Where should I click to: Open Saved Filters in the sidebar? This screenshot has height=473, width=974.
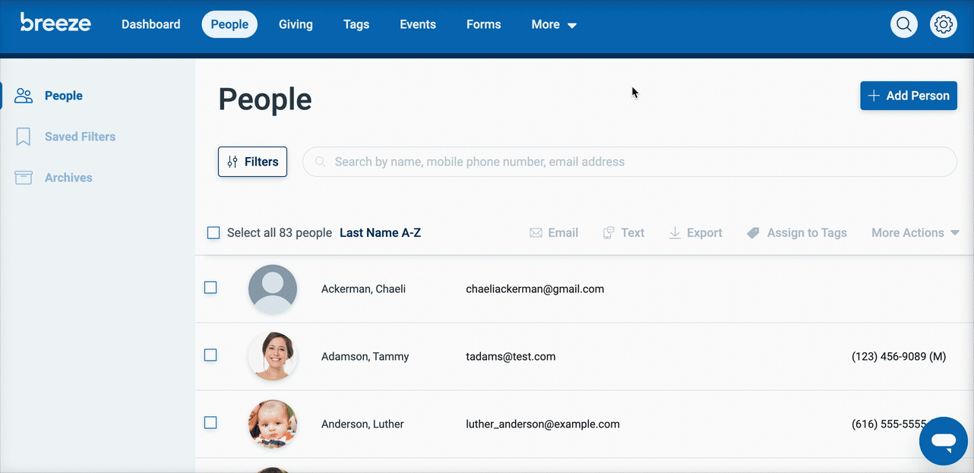(80, 137)
